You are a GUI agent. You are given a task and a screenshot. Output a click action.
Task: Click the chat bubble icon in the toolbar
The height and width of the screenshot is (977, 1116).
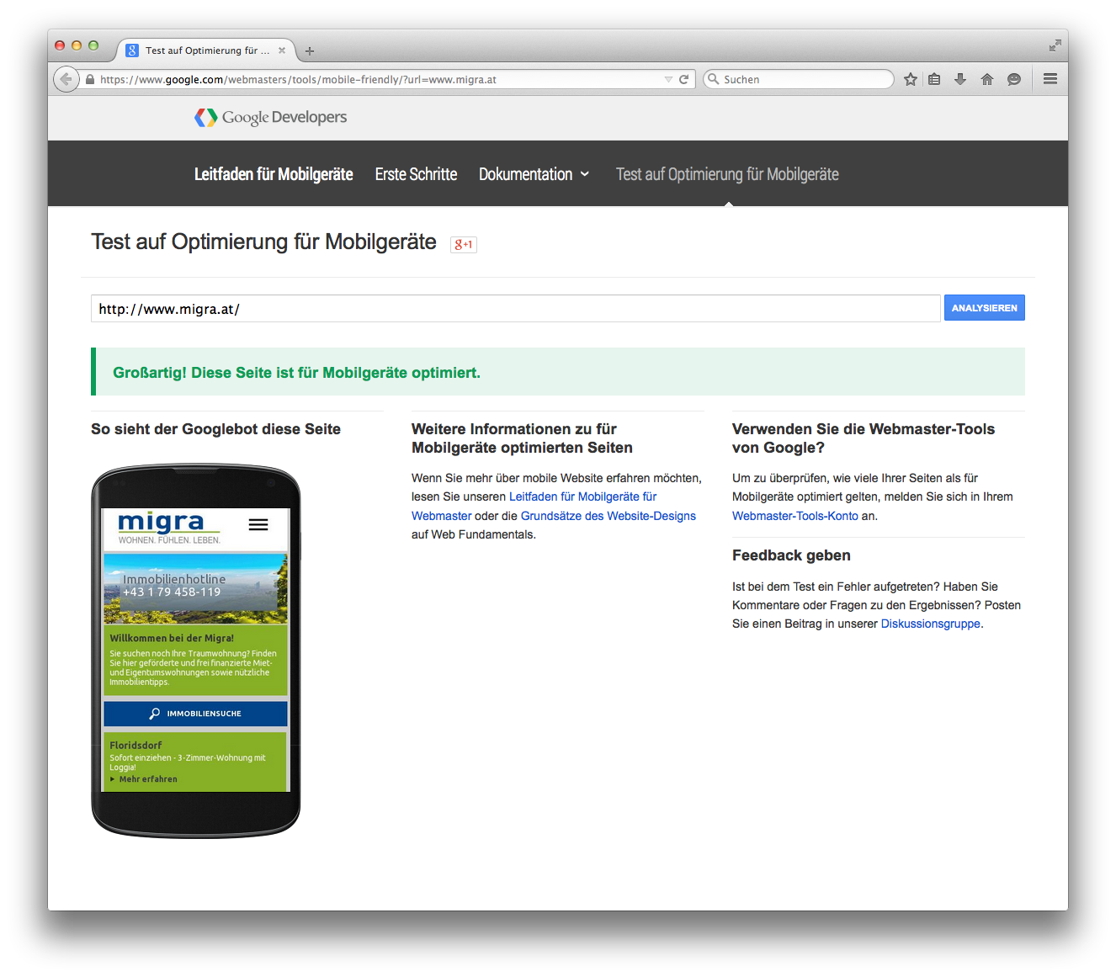pyautogui.click(x=1013, y=78)
